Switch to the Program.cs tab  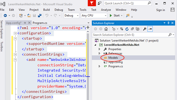[40, 23]
